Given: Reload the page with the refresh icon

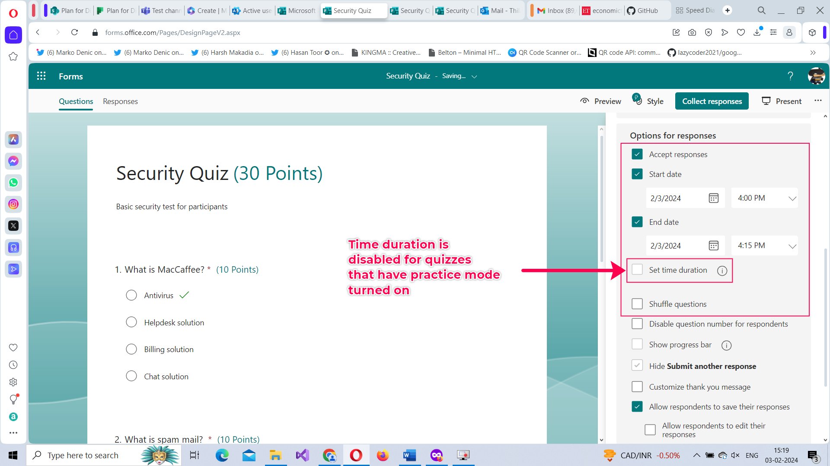Looking at the screenshot, I should (x=74, y=32).
